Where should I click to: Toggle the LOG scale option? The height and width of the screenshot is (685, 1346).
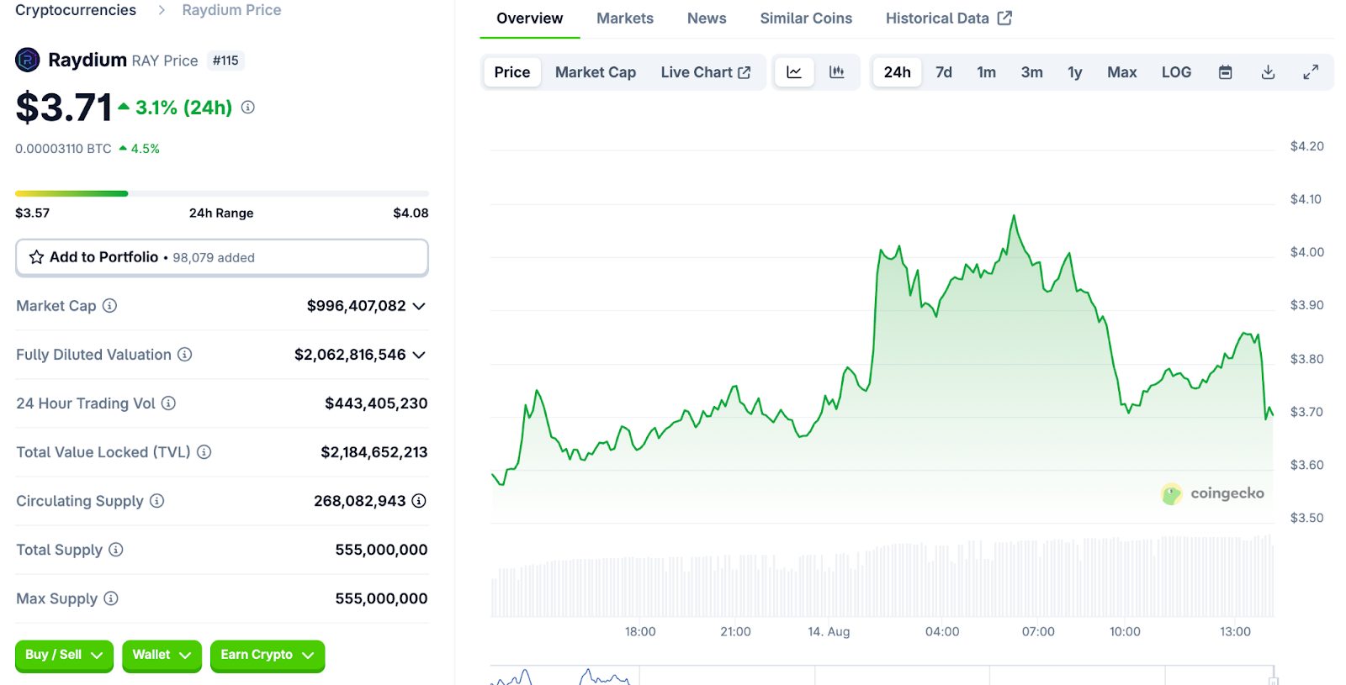tap(1176, 72)
